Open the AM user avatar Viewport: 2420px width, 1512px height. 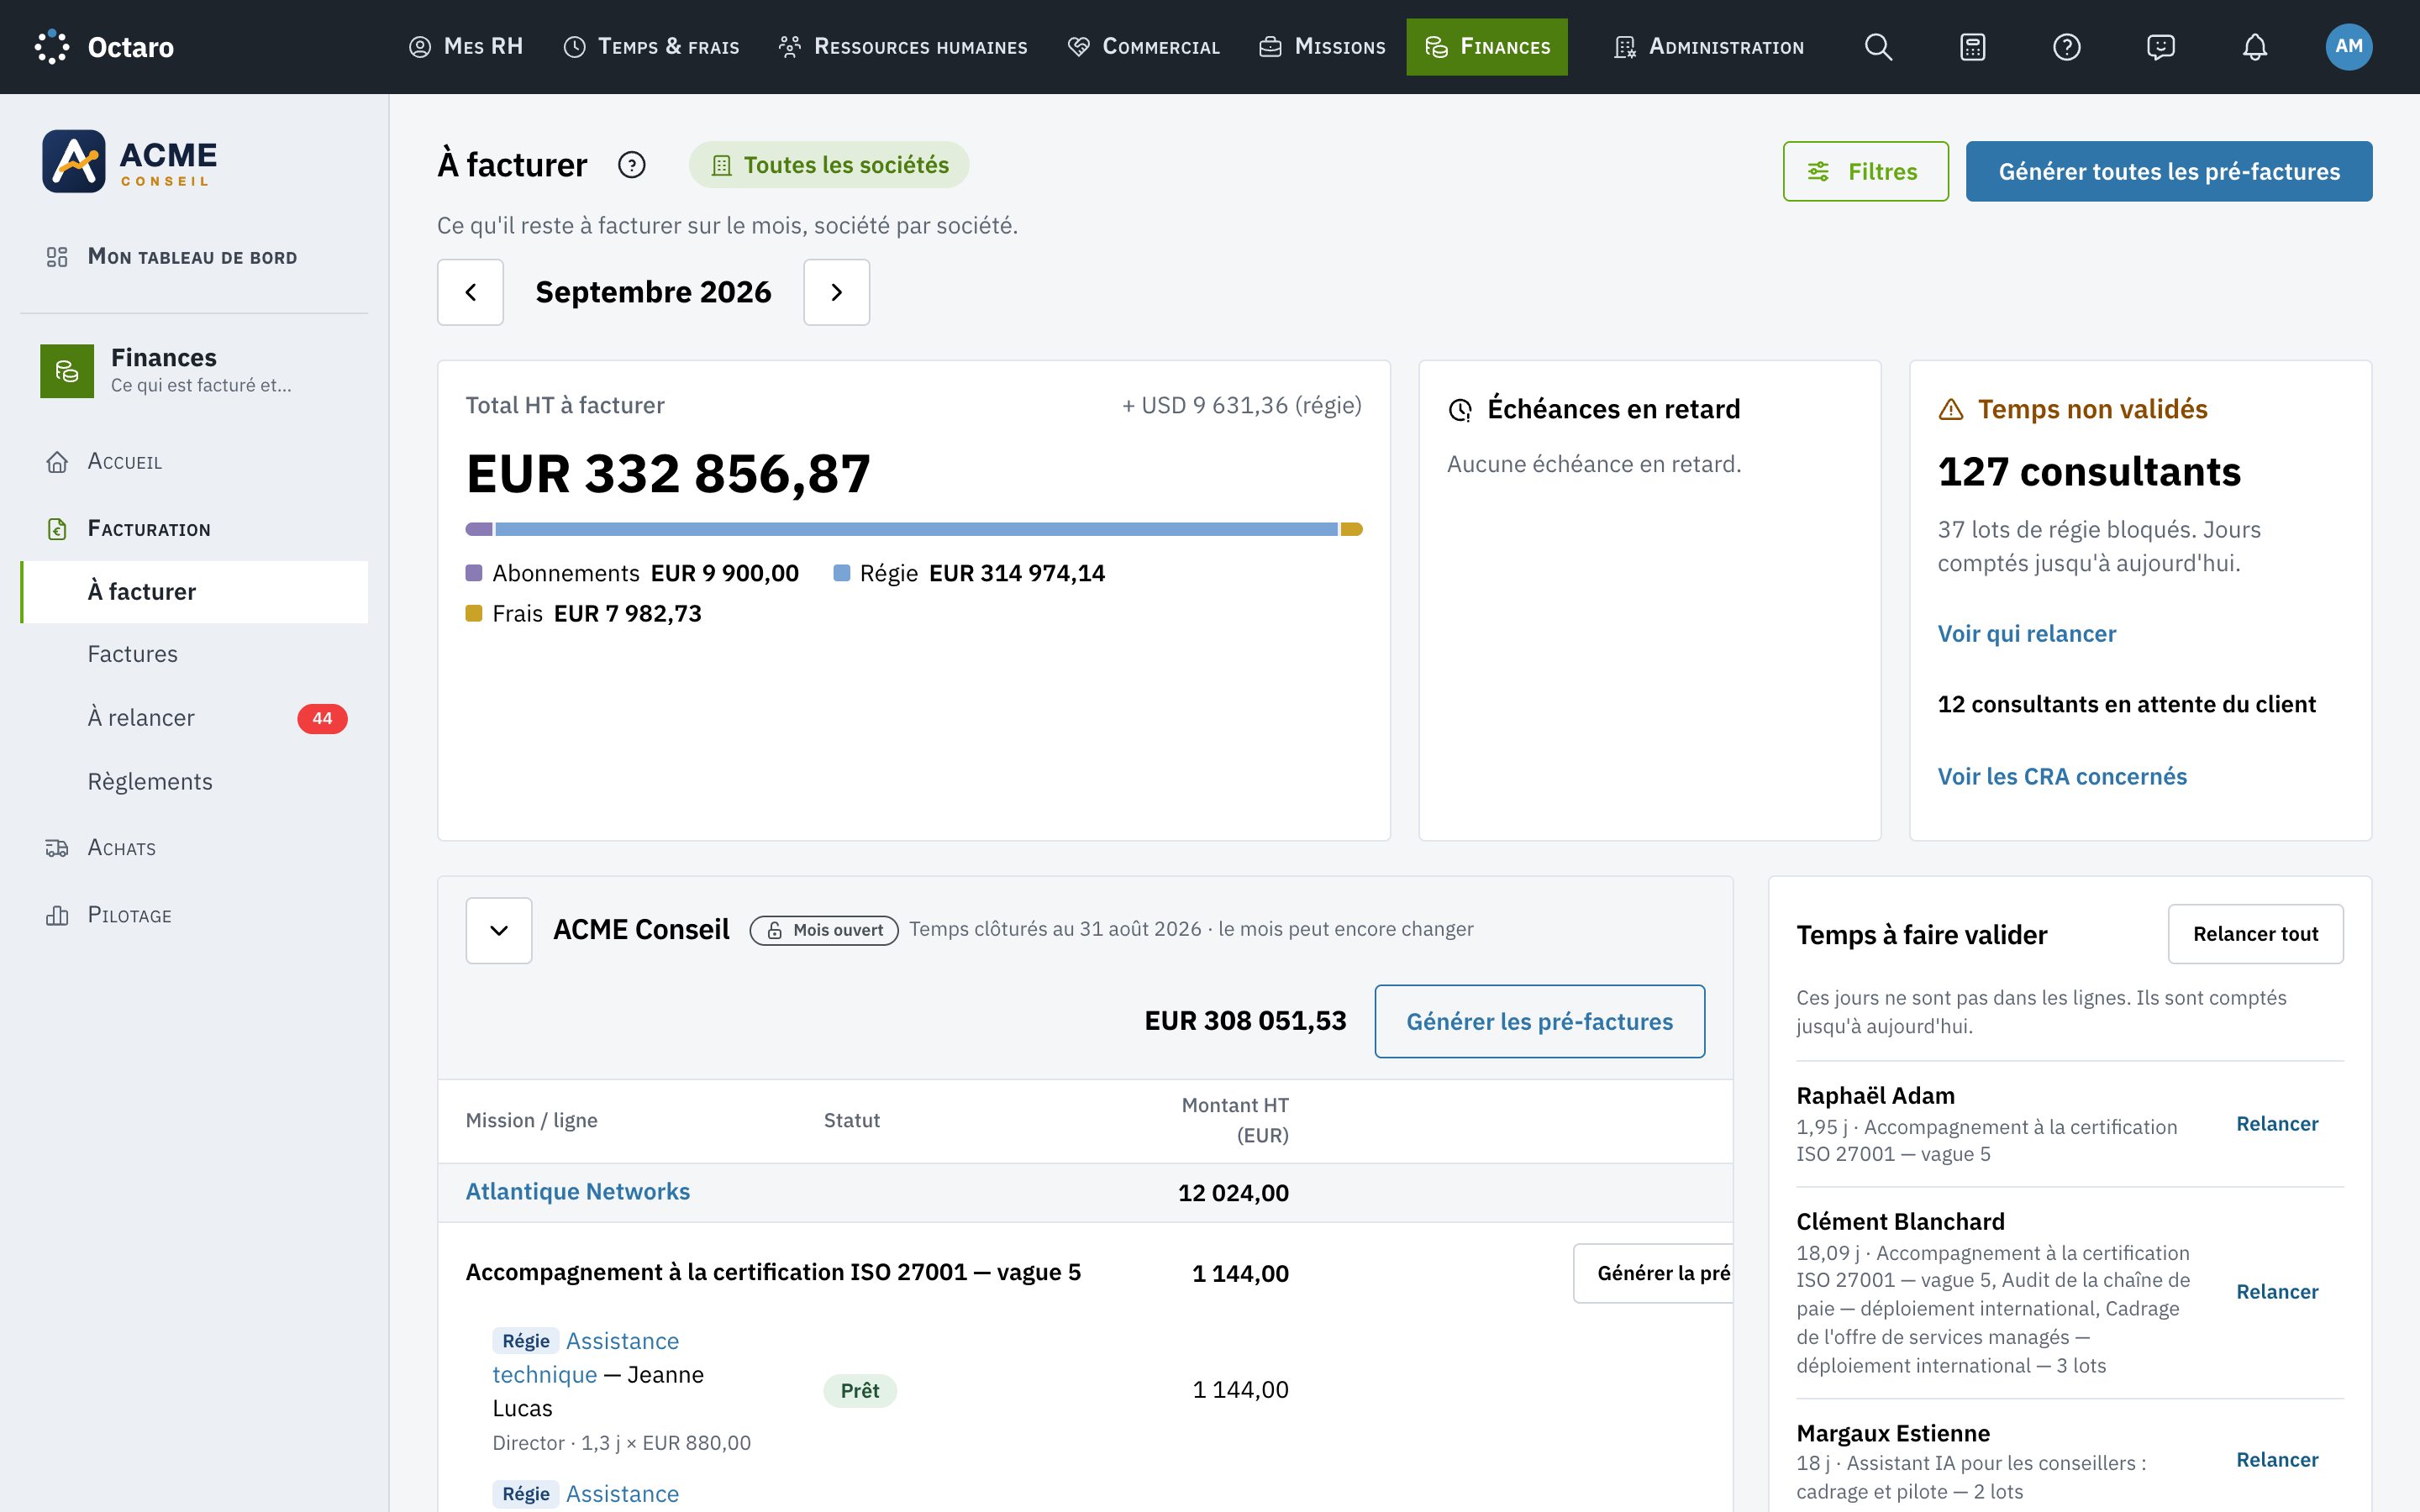(x=2348, y=47)
